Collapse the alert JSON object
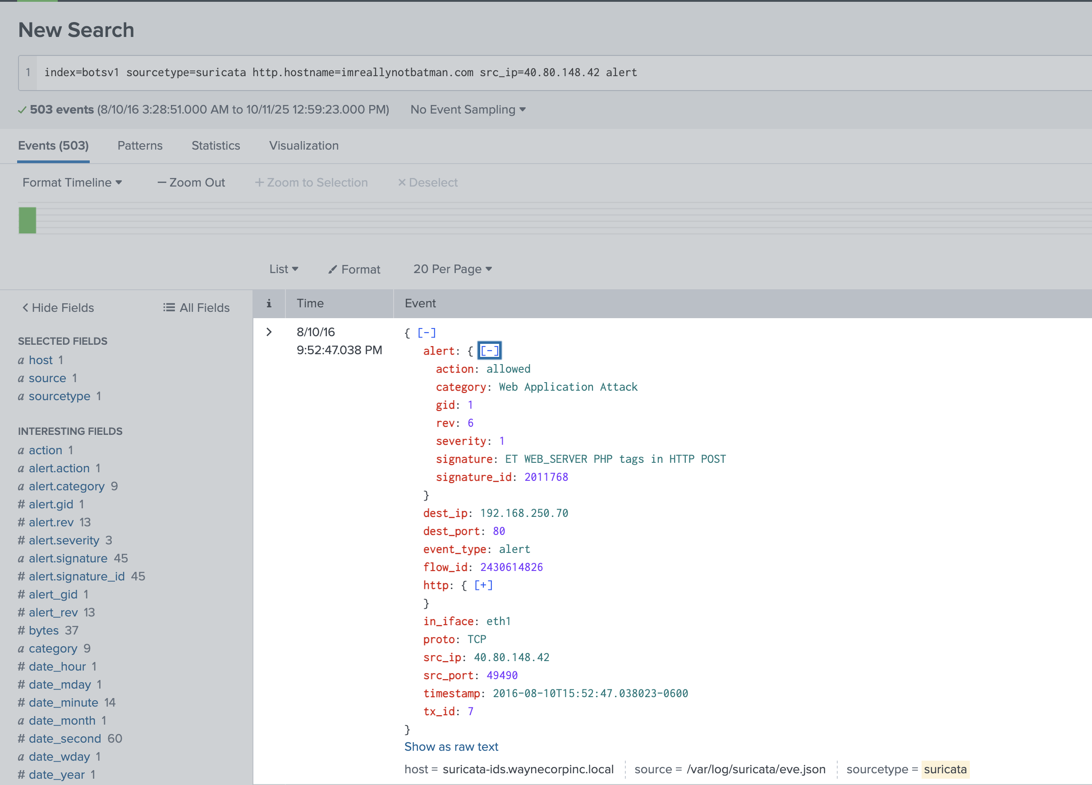The width and height of the screenshot is (1092, 785). pos(489,351)
